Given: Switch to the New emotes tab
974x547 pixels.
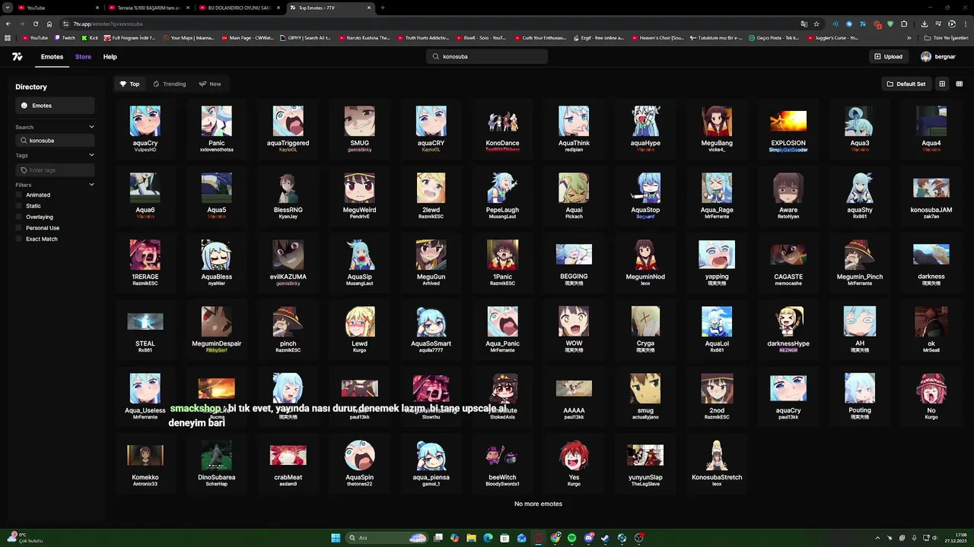Looking at the screenshot, I should click(210, 84).
